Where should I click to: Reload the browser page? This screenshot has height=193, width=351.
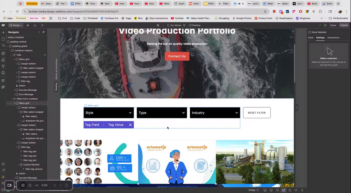17,12
